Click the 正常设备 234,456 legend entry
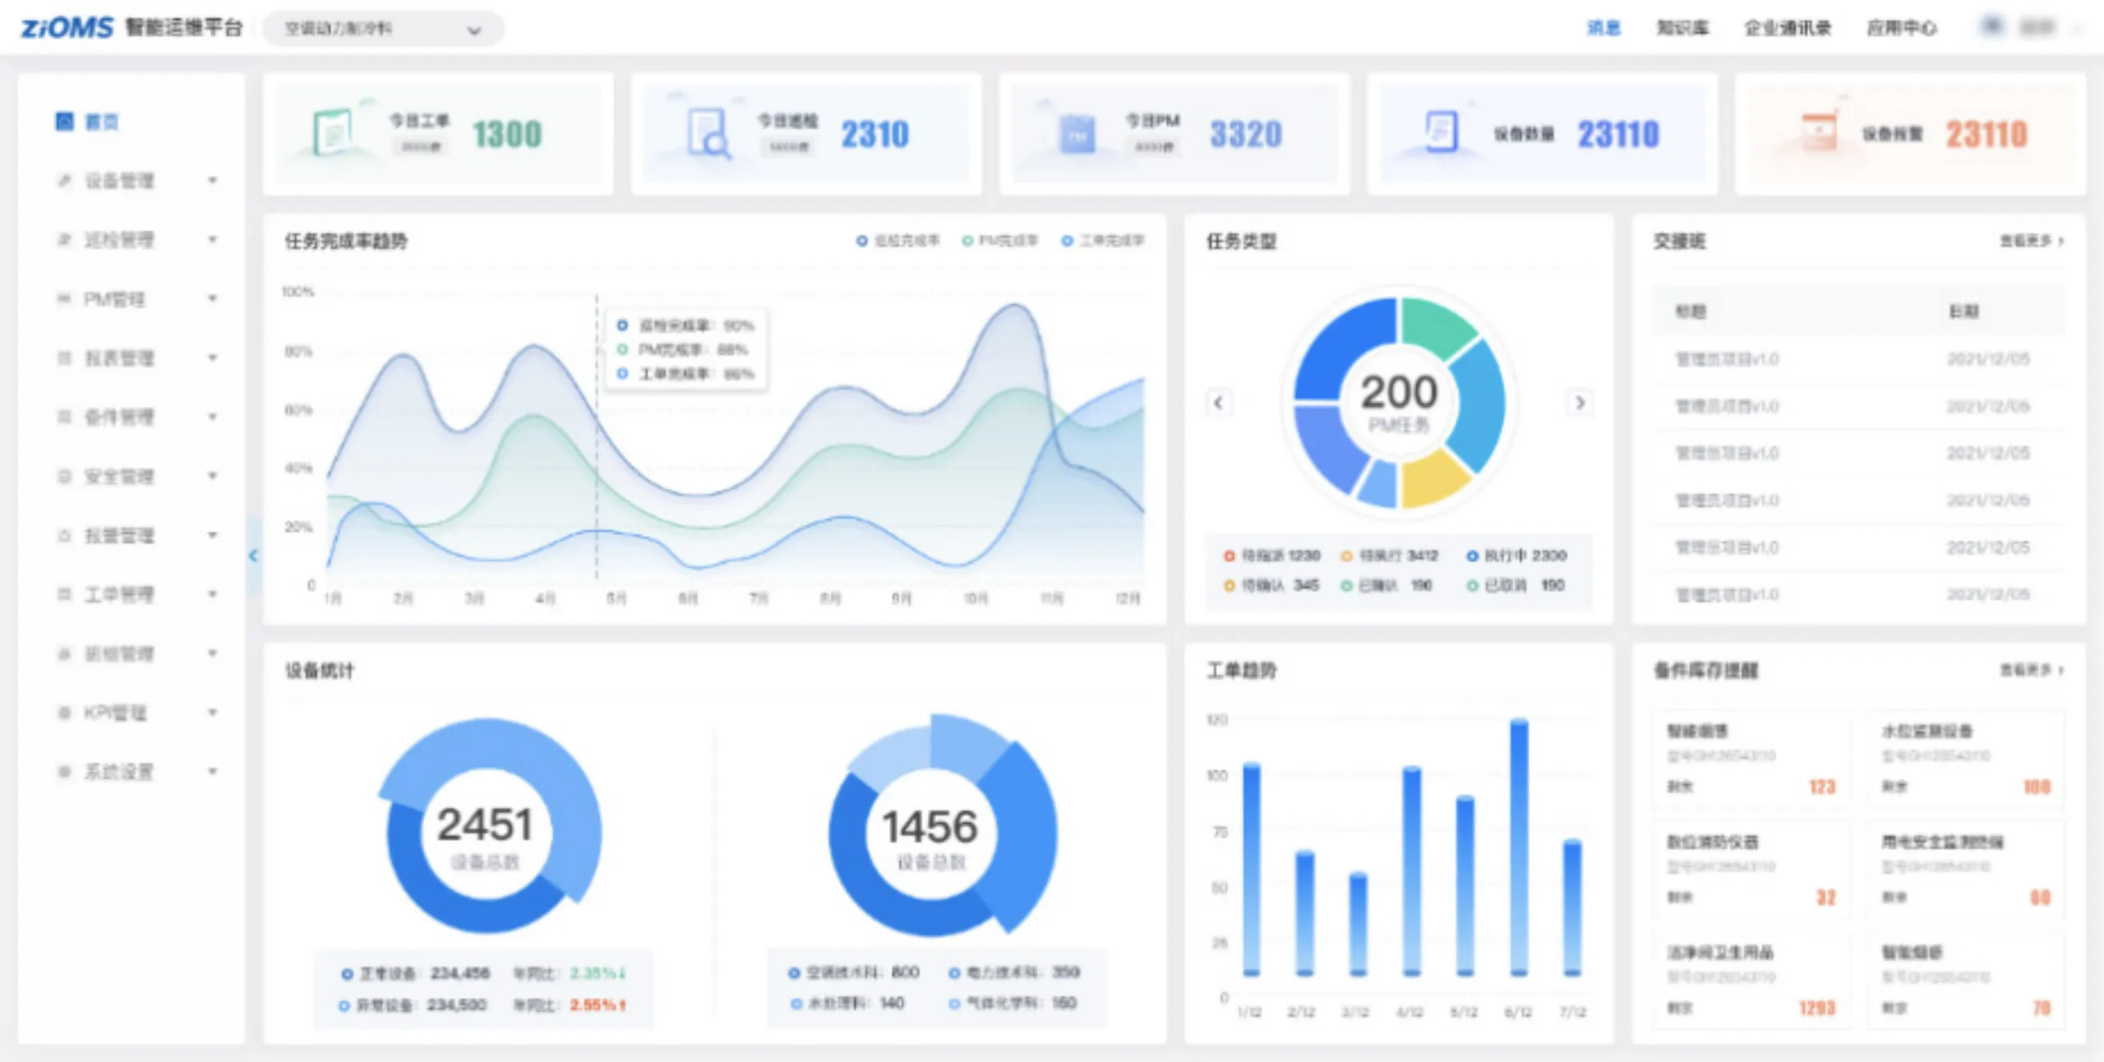Viewport: 2104px width, 1062px height. coord(415,974)
